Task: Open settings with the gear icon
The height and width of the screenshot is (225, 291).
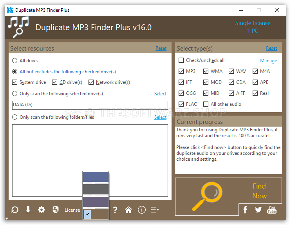Action: (42, 210)
